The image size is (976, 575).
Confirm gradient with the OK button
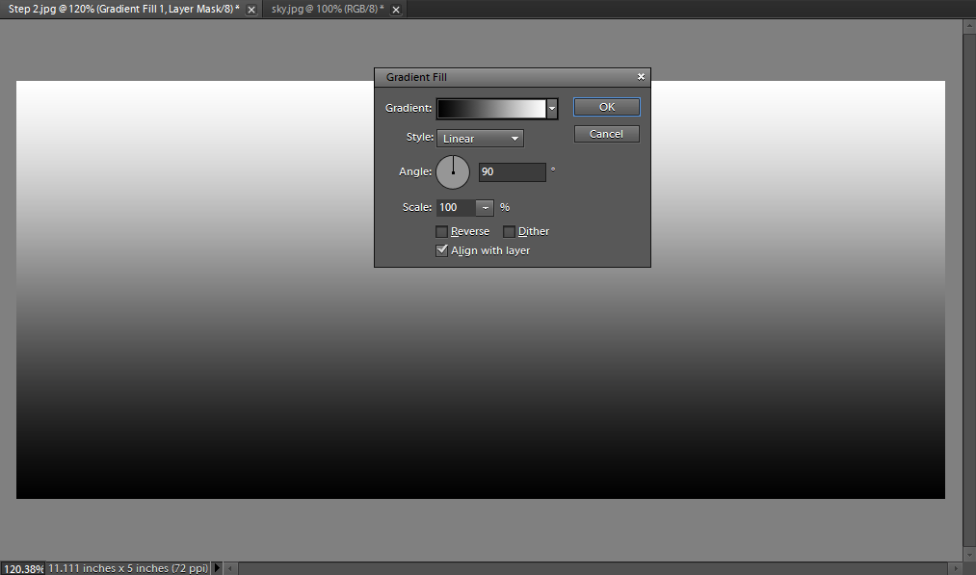tap(606, 107)
